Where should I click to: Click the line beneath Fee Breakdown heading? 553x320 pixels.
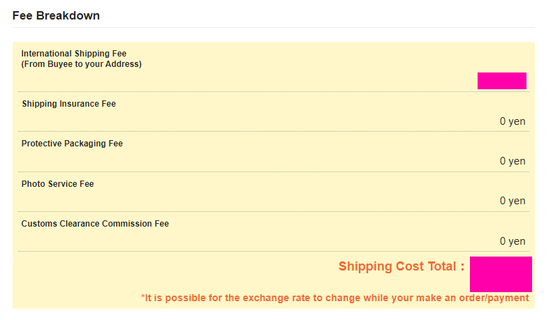[274, 27]
